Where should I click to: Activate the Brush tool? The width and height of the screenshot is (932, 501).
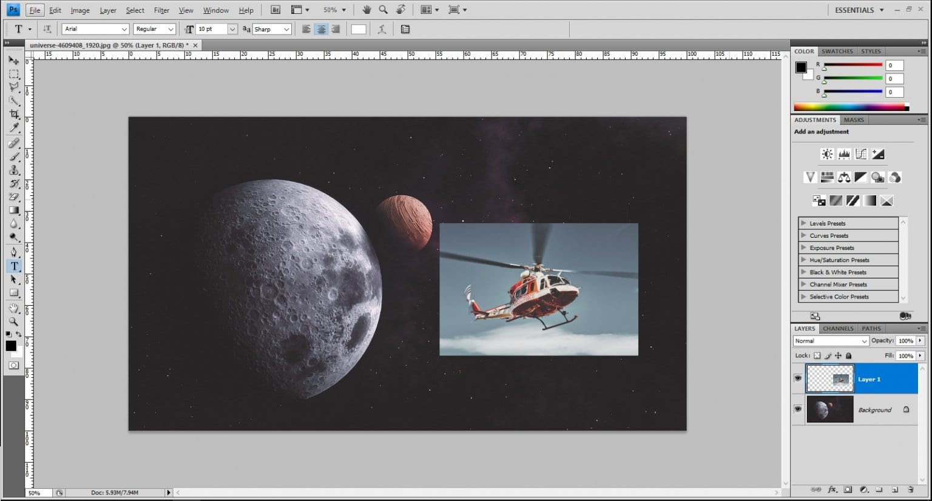click(14, 156)
